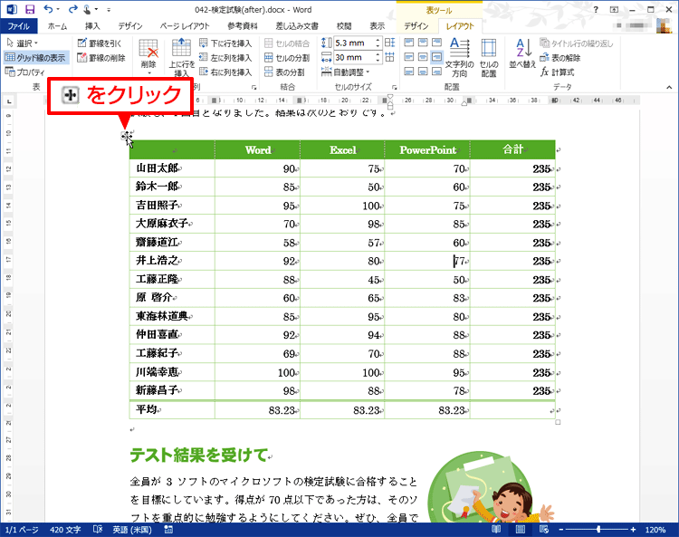The image size is (679, 537).
Task: Insert row above (上に行を挿入)
Action: point(181,57)
